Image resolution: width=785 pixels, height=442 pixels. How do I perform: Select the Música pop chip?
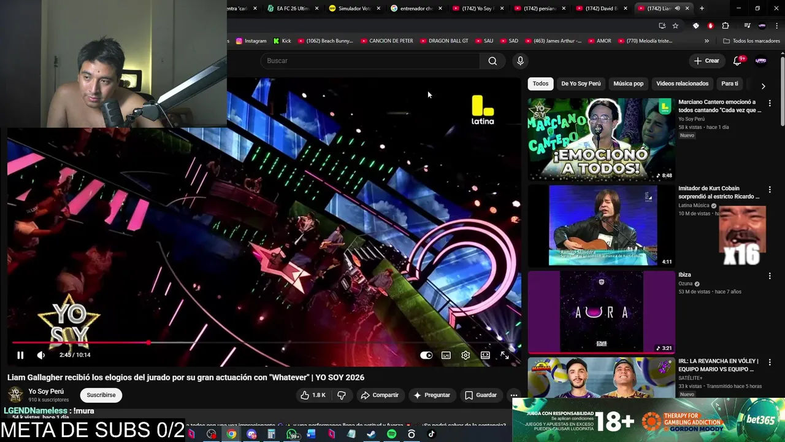coord(629,83)
